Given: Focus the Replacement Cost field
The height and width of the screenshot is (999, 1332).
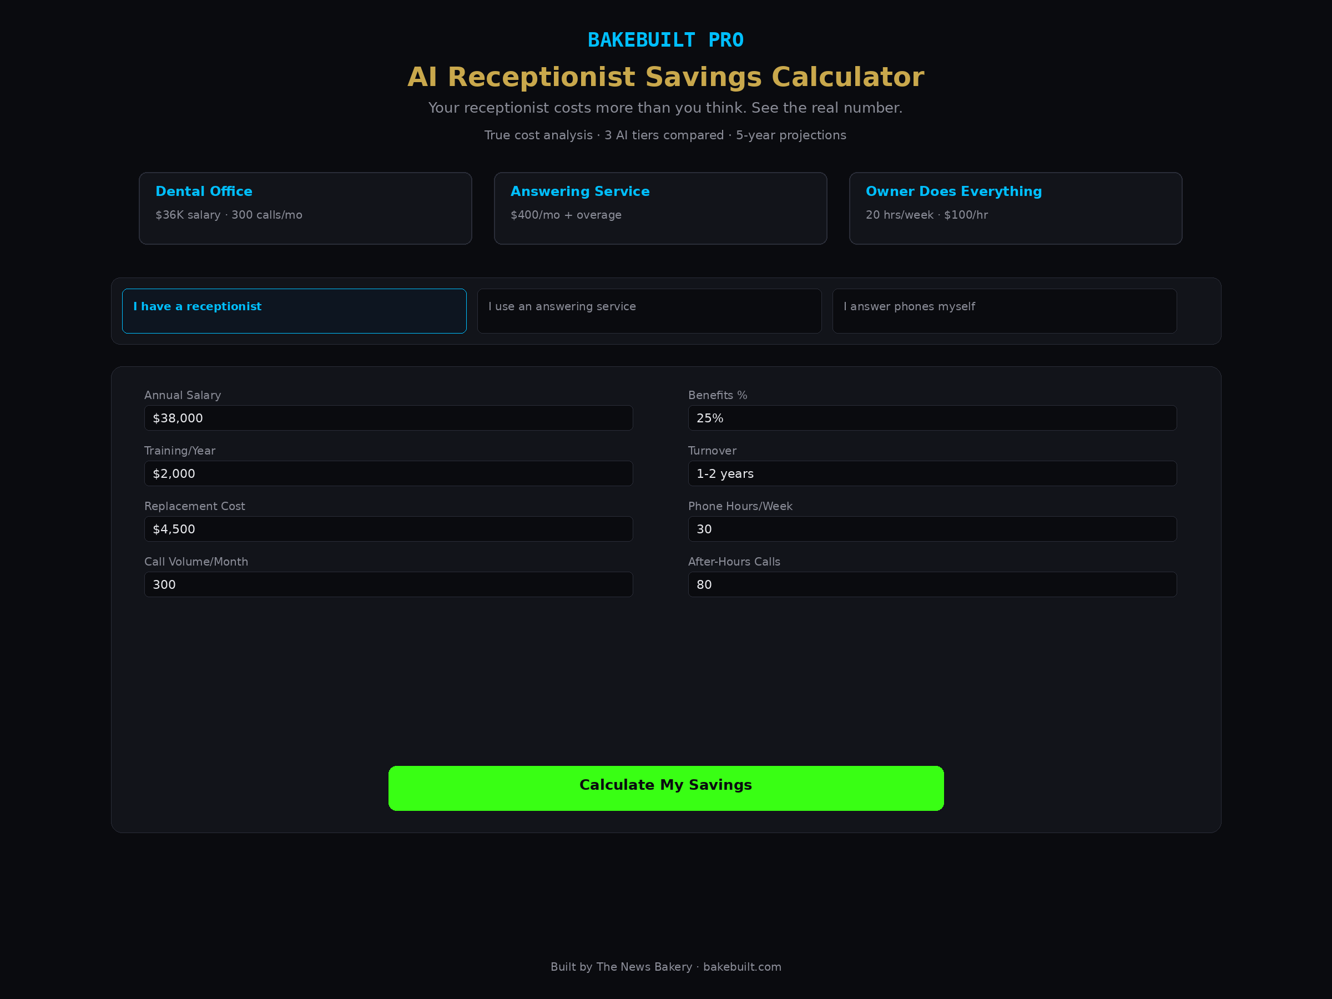Looking at the screenshot, I should [x=389, y=529].
